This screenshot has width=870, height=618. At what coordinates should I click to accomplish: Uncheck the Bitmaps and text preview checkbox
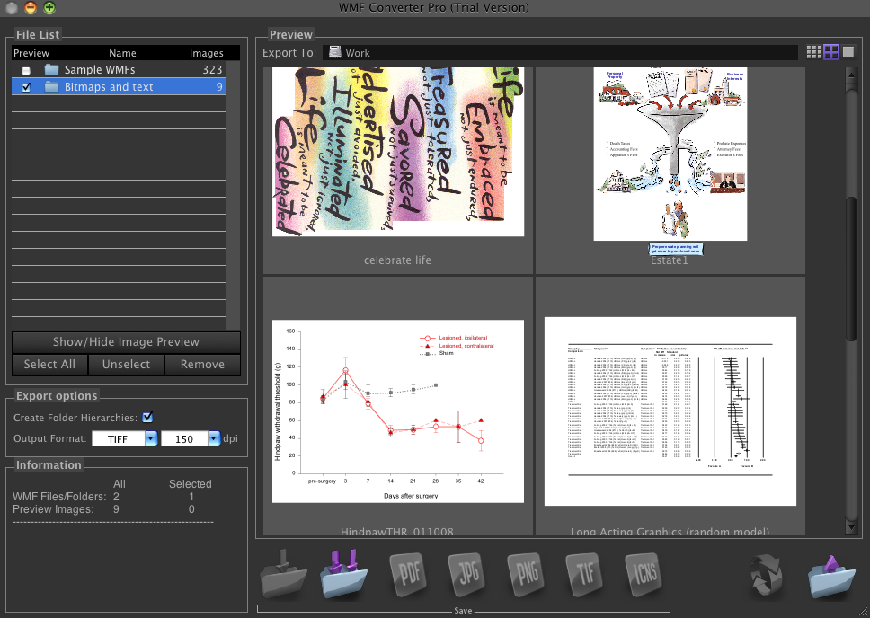26,87
